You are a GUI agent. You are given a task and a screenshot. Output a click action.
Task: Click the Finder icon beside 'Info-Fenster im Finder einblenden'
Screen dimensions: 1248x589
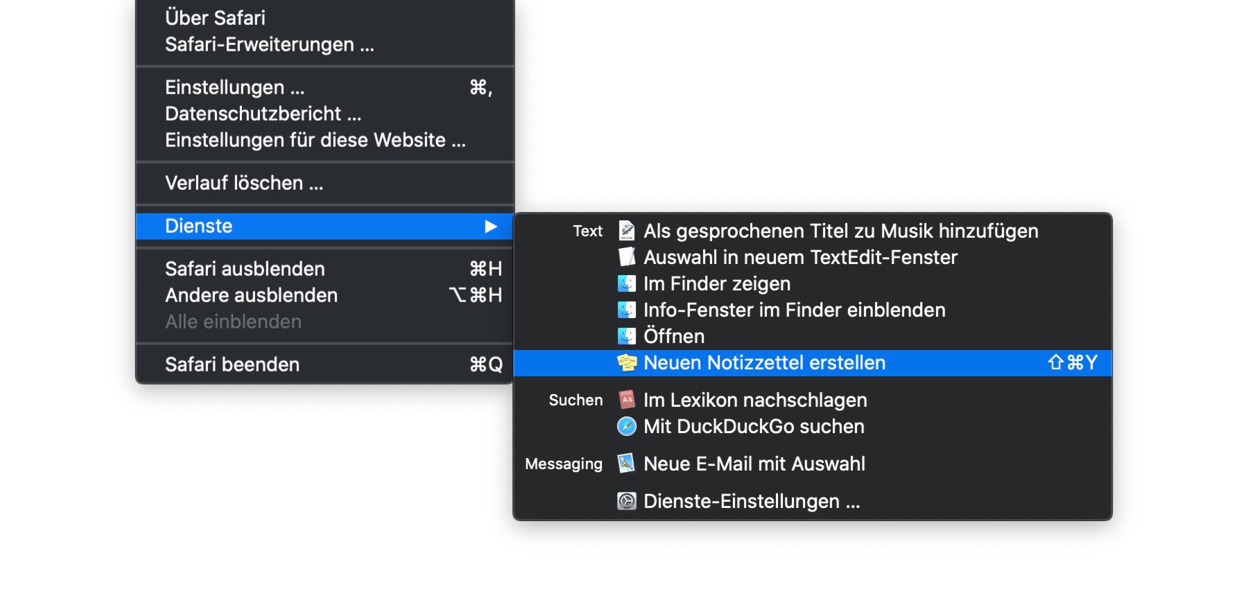click(x=627, y=310)
